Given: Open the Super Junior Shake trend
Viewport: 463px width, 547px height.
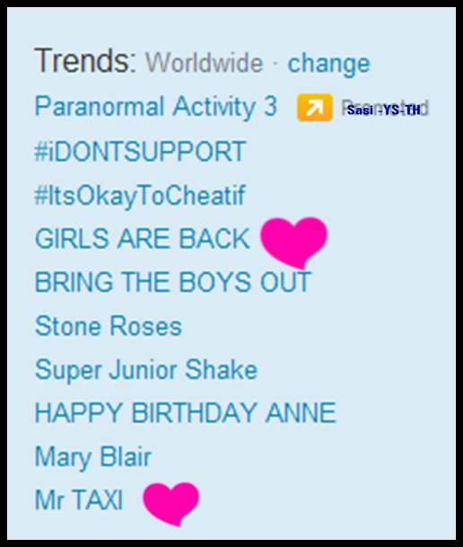Looking at the screenshot, I should (146, 370).
